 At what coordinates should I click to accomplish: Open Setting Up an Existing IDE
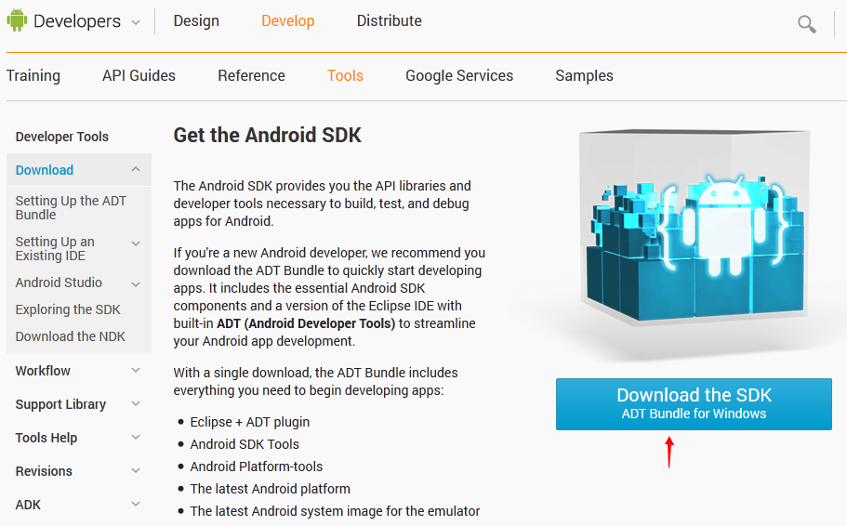[x=55, y=248]
